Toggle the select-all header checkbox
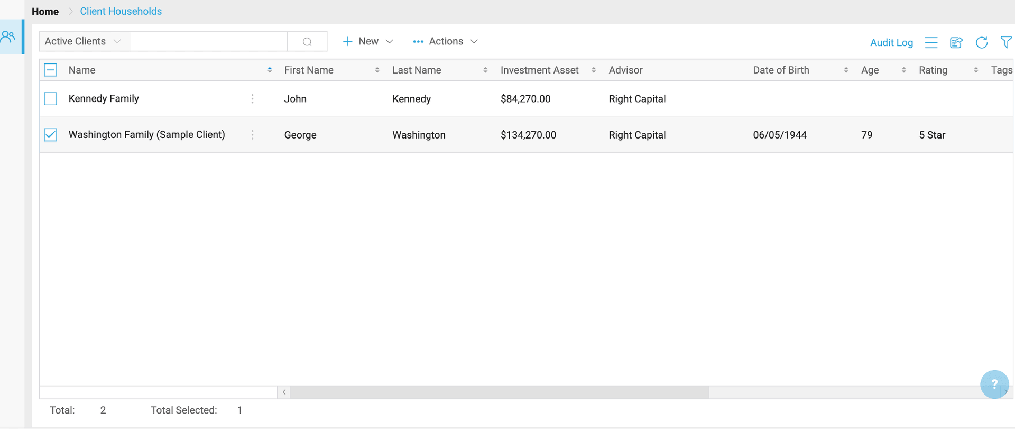Screen dimensions: 1015x431 pos(51,70)
